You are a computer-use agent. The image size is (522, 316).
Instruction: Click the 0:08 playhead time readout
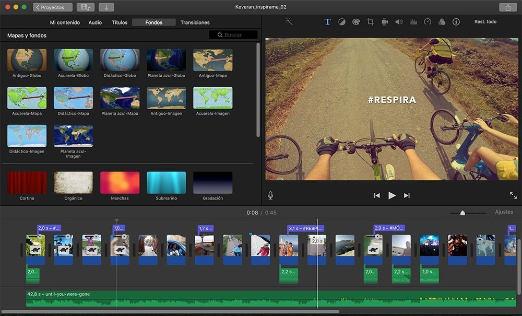coord(252,213)
